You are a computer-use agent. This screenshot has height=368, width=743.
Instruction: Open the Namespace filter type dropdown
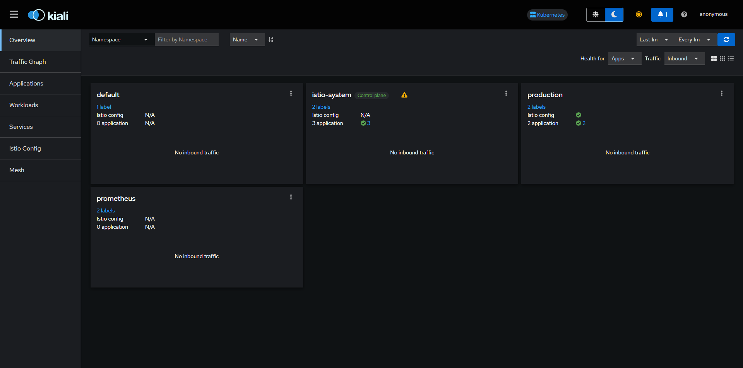121,39
